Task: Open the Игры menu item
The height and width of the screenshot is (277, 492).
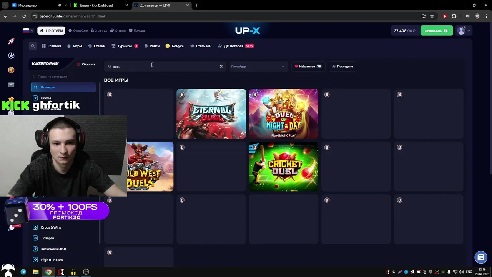Action: [75, 46]
